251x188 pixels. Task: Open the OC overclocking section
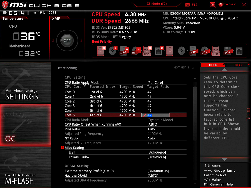[26, 125]
